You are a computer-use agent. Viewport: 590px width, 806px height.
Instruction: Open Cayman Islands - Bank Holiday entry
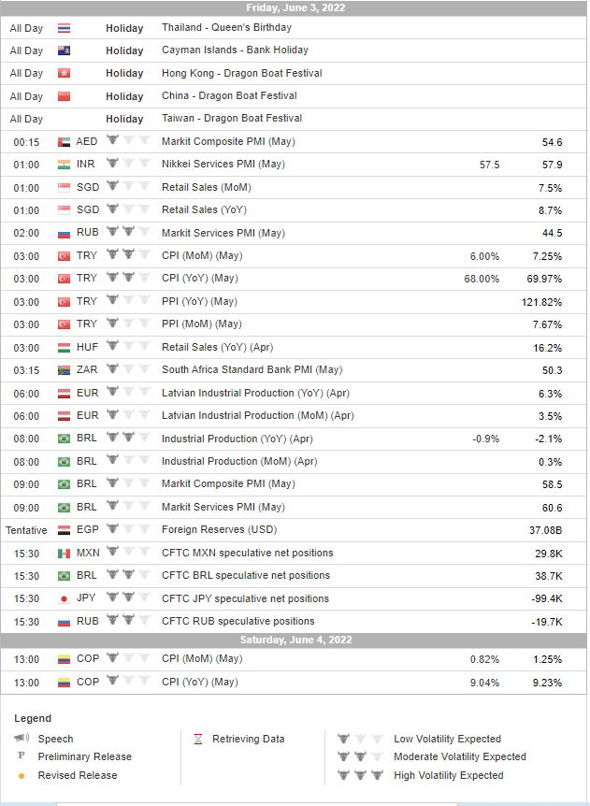click(x=235, y=50)
